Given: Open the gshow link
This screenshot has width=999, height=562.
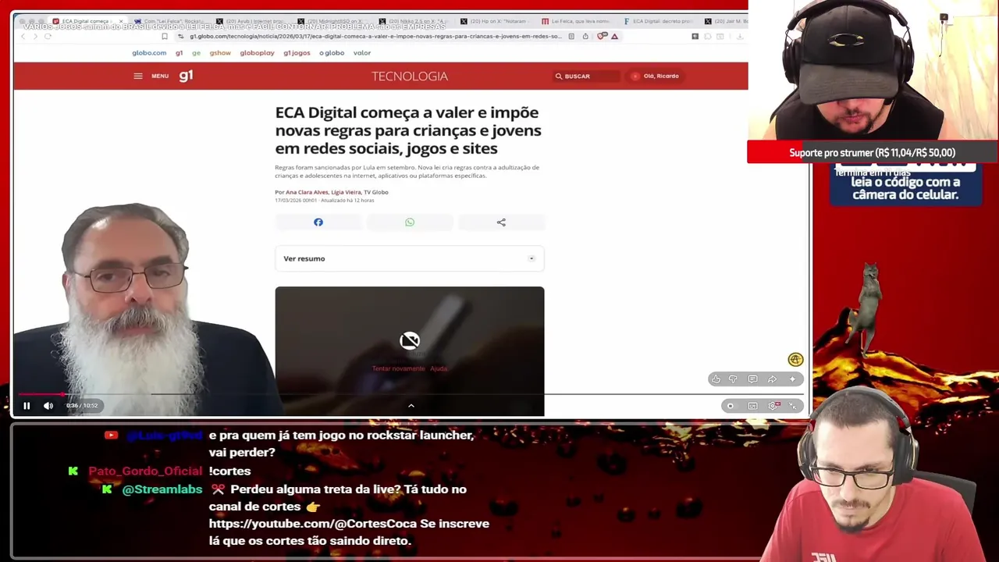Looking at the screenshot, I should point(220,53).
